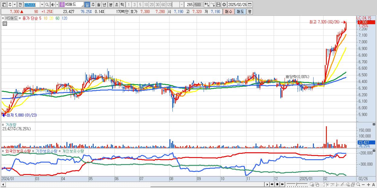Switch chart to 주 weekly period
Viewport: 377px width, 188px height.
93,5
